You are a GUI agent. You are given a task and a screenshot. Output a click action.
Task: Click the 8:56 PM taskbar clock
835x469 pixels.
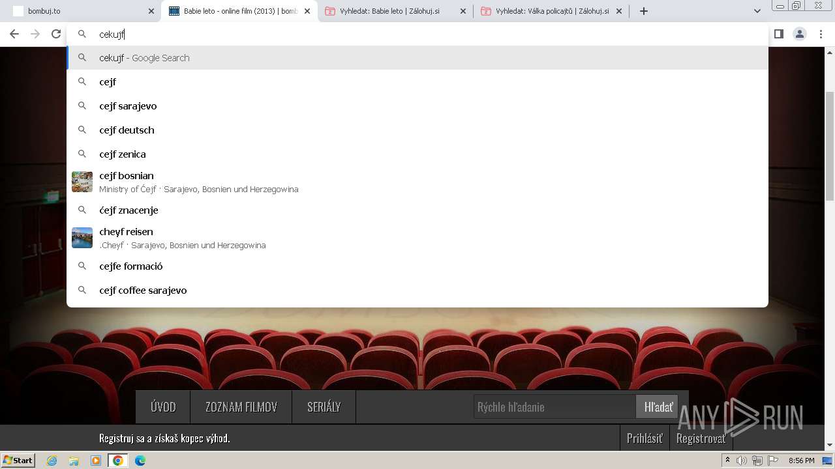tap(801, 461)
